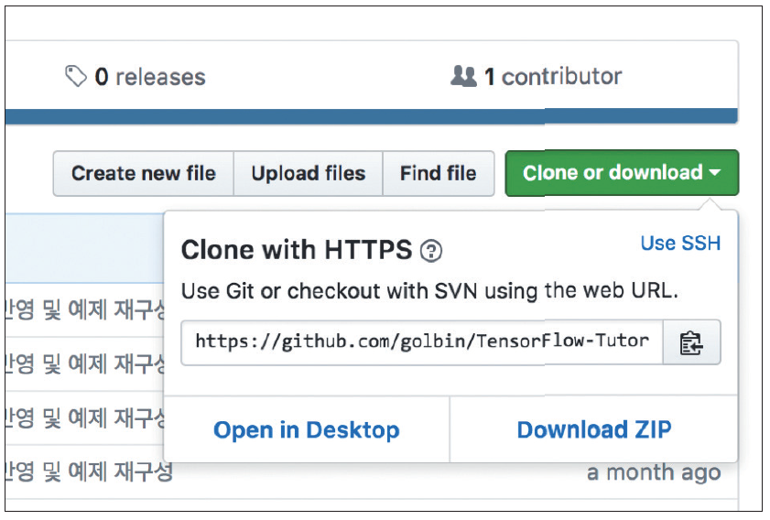770x520 pixels.
Task: Select the Upload files button
Action: click(309, 173)
